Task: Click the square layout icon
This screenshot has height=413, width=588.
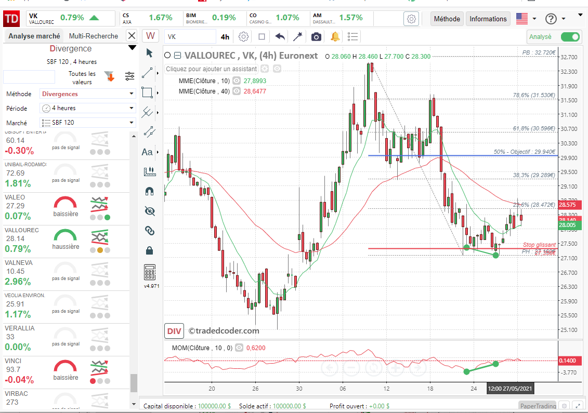Action: tap(262, 37)
